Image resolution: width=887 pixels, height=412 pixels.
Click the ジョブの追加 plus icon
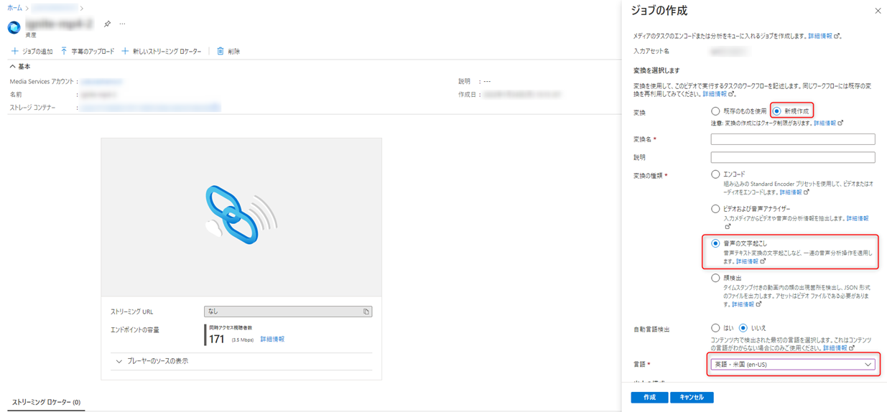pos(14,52)
